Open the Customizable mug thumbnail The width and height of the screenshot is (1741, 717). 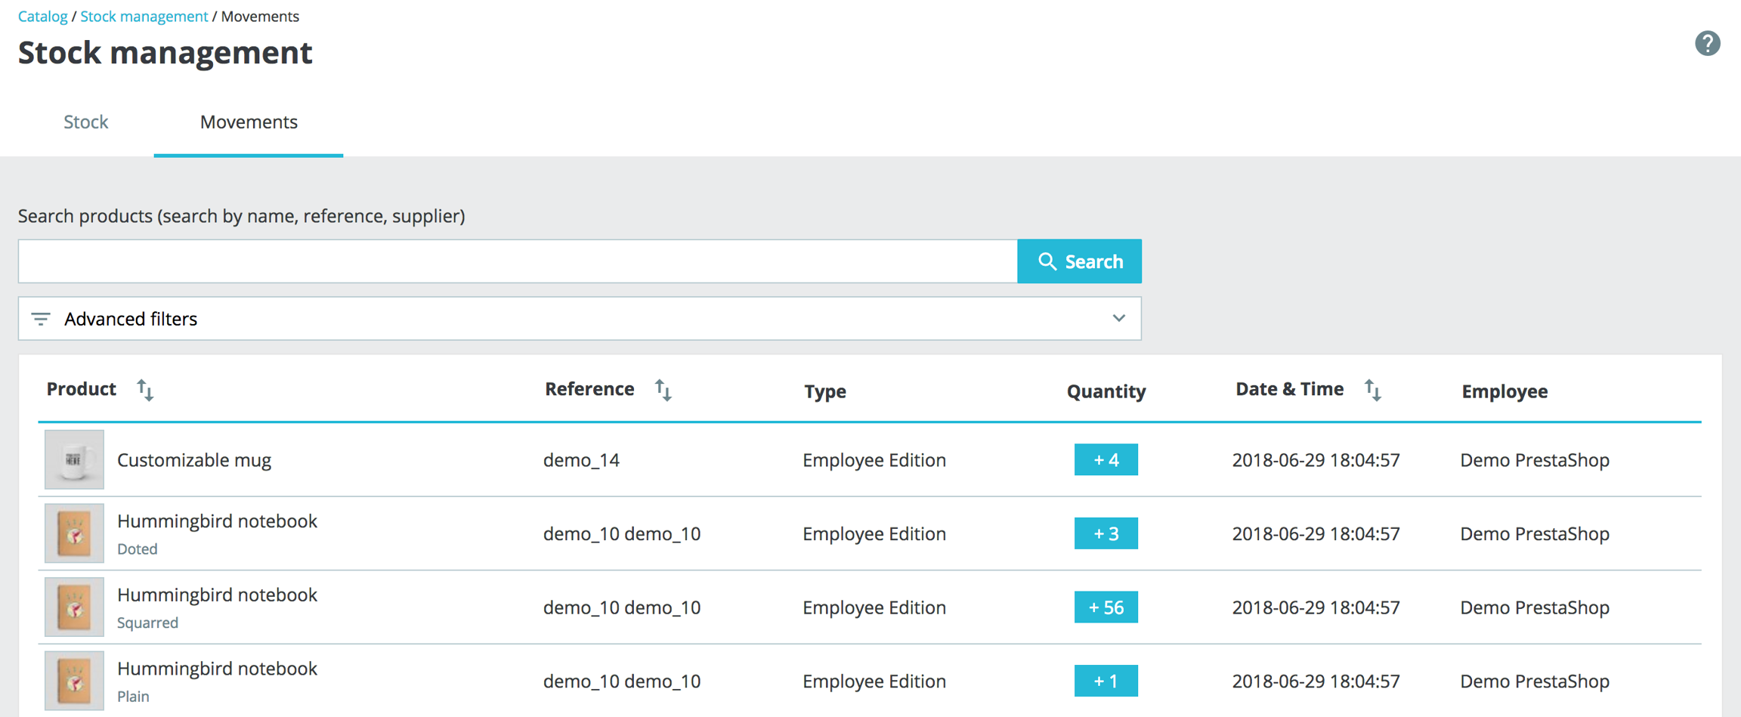point(74,459)
